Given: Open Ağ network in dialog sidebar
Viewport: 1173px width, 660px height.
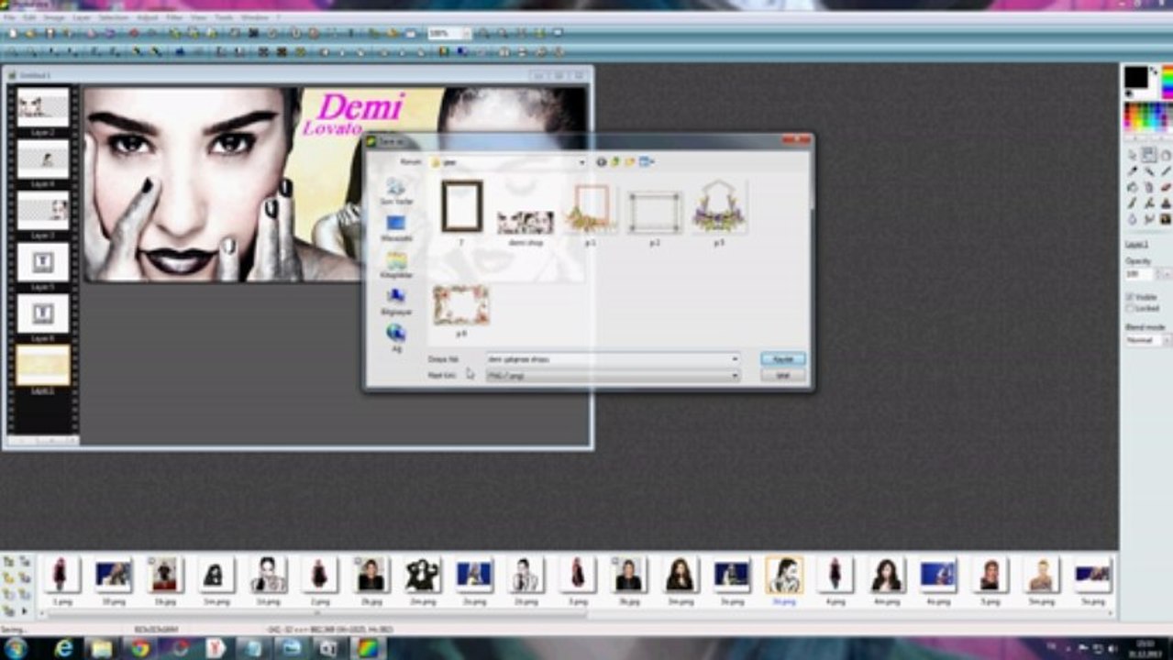Looking at the screenshot, I should point(396,338).
